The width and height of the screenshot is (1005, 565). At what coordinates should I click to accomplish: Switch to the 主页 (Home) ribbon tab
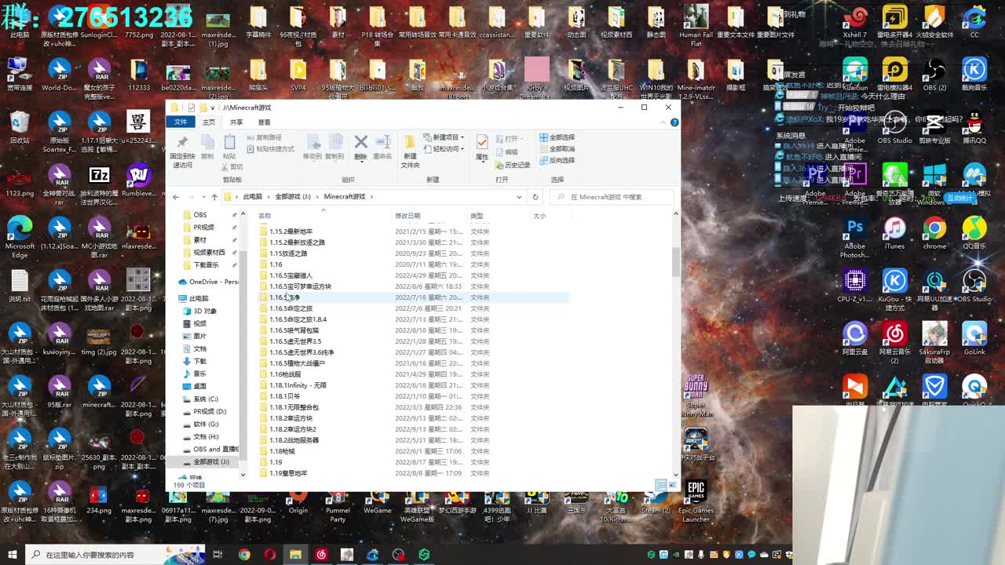tap(209, 122)
